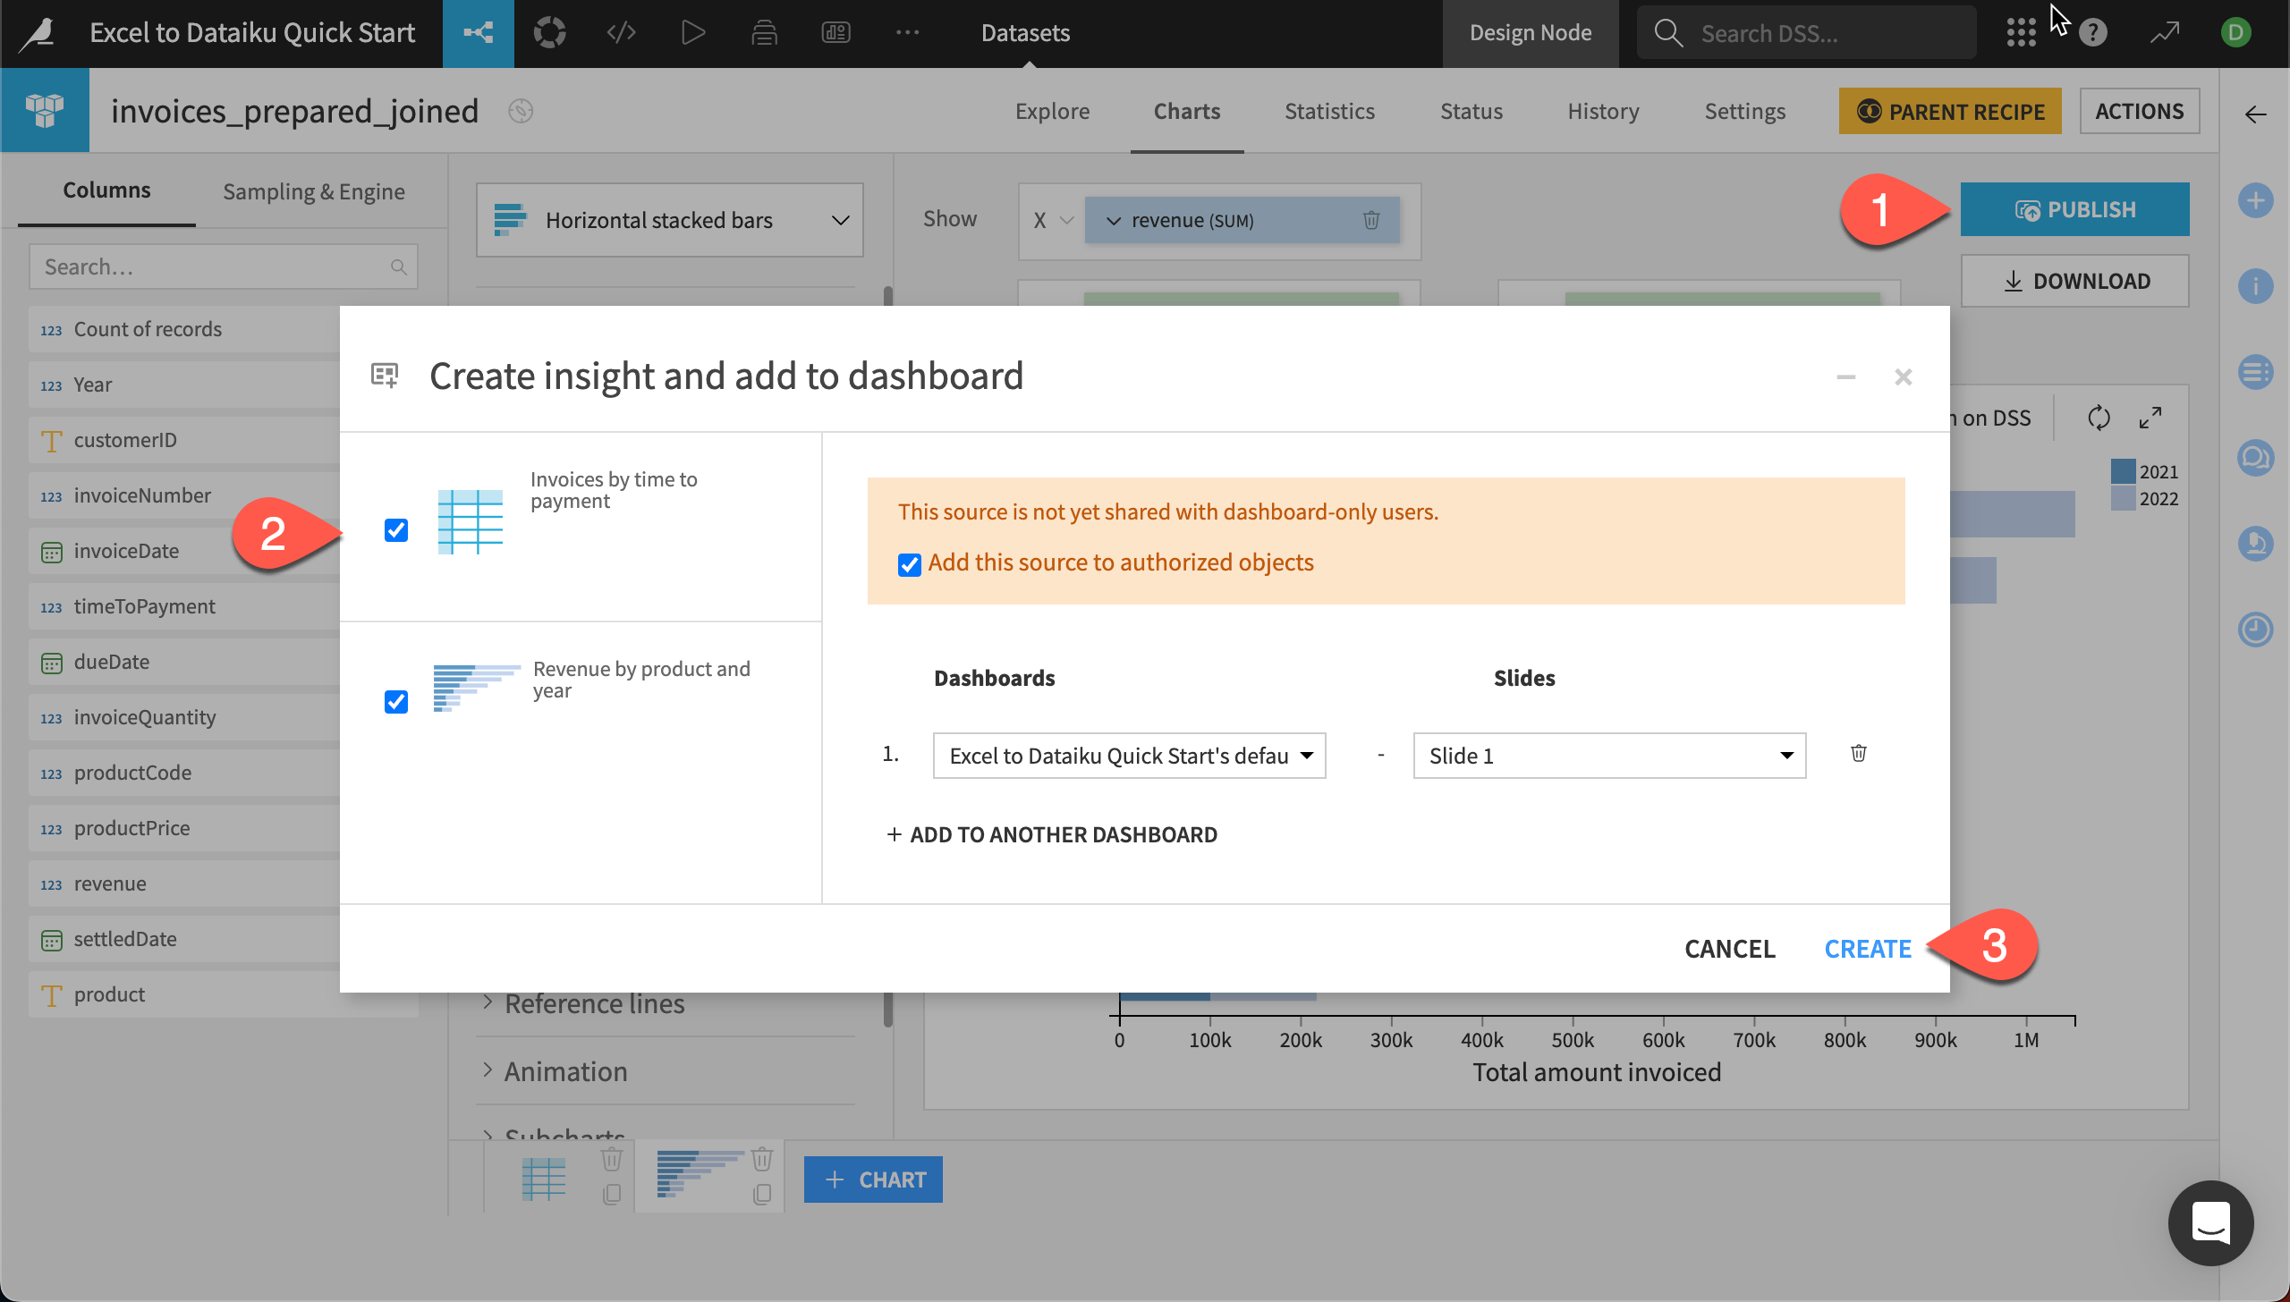Uncheck the Revenue by product and year insight
Image resolution: width=2290 pixels, height=1302 pixels.
[x=396, y=702]
